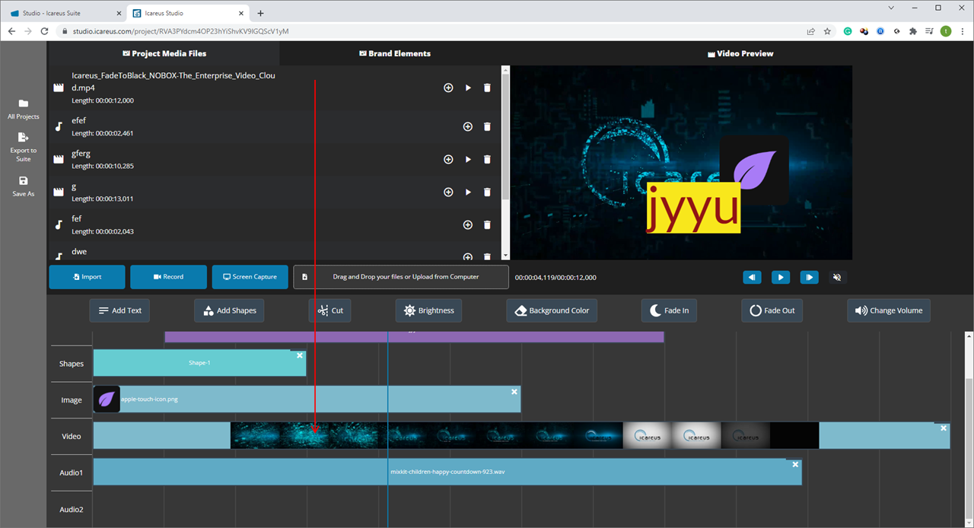974x528 pixels.
Task: Remove the Shape-1 clip from the timeline
Action: (x=300, y=355)
